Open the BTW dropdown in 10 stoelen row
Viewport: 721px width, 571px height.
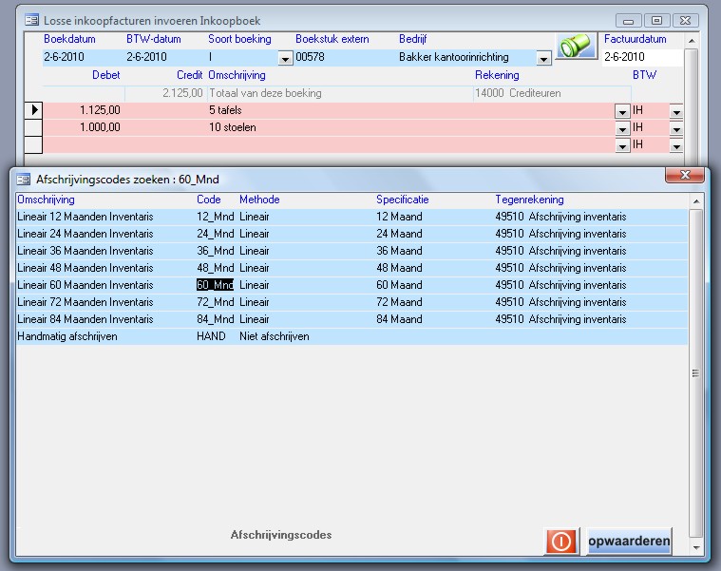point(676,128)
